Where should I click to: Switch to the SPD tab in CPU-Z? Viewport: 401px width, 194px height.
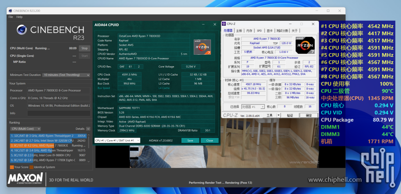pyautogui.click(x=259, y=31)
